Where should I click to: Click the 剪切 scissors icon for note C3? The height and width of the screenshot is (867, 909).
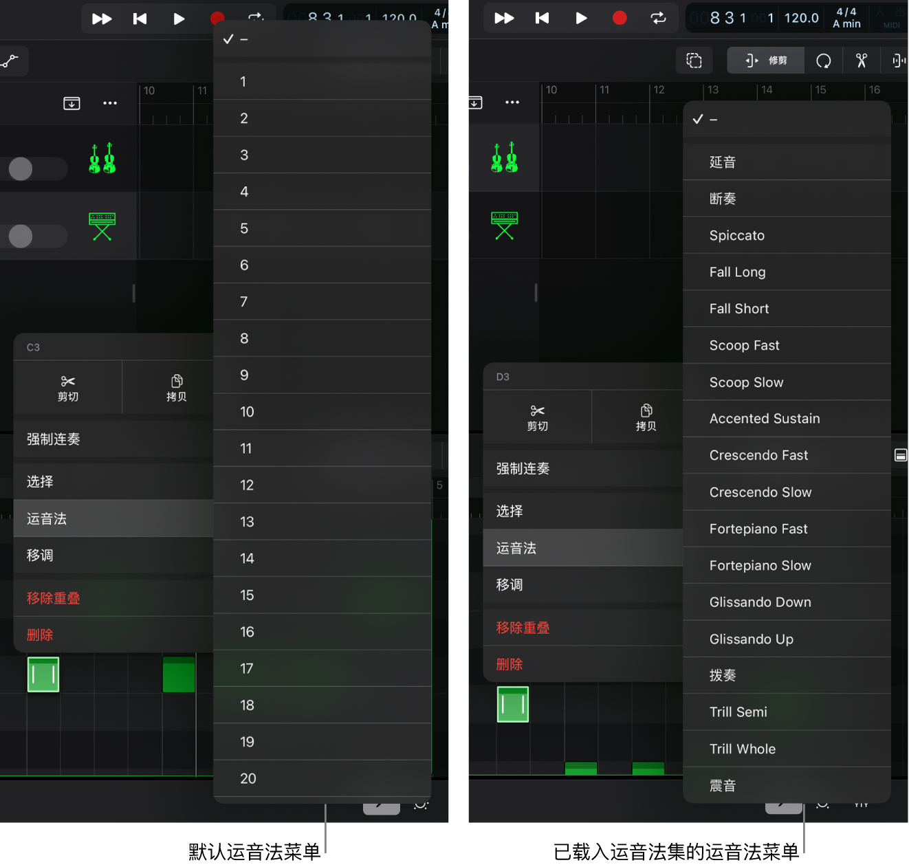[67, 387]
